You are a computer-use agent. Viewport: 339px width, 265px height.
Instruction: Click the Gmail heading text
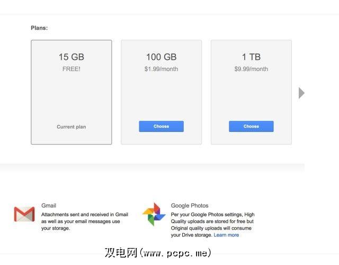tap(49, 205)
